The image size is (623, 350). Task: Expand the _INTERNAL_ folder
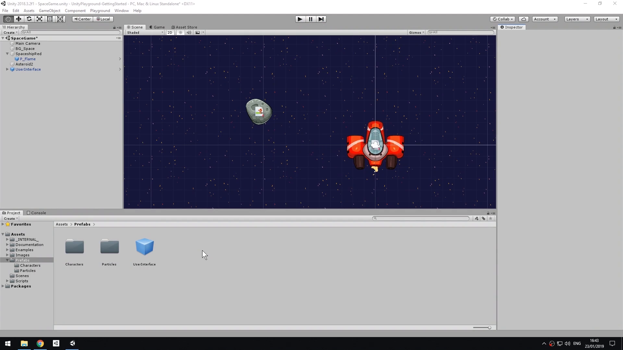[x=7, y=239]
